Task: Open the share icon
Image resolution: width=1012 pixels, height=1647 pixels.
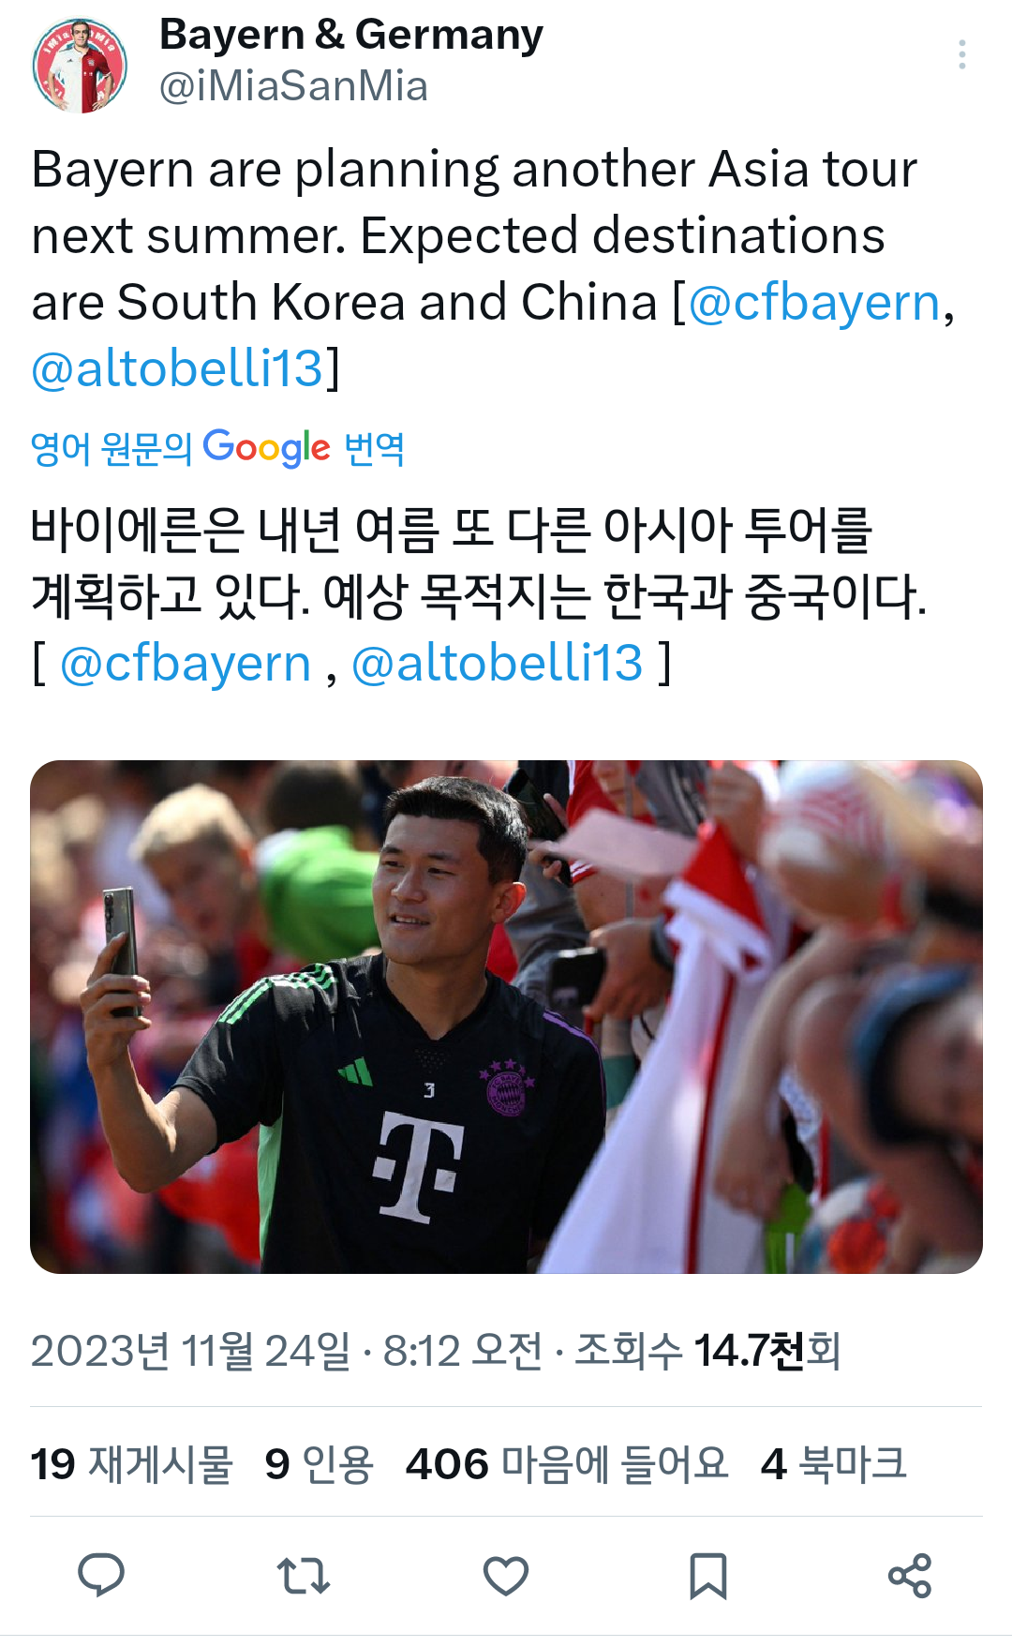Action: pyautogui.click(x=910, y=1576)
